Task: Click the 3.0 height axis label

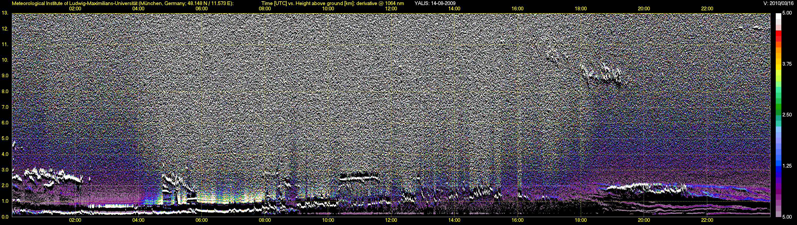Action: coord(5,169)
